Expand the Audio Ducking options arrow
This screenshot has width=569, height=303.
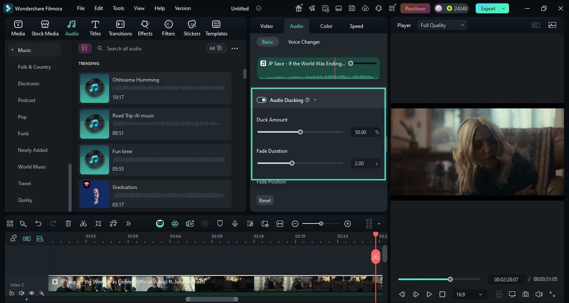(315, 100)
